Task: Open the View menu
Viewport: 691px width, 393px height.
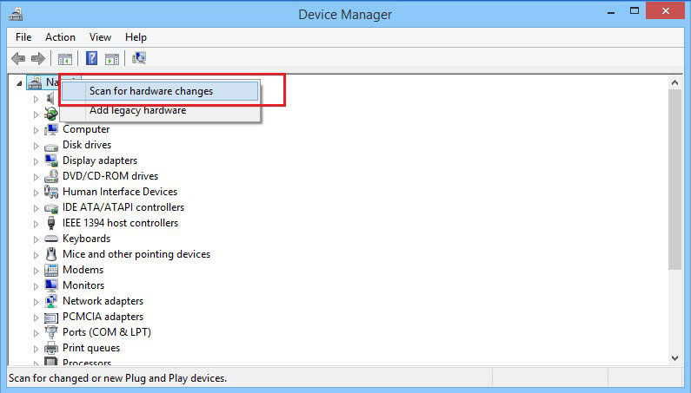Action: [100, 37]
